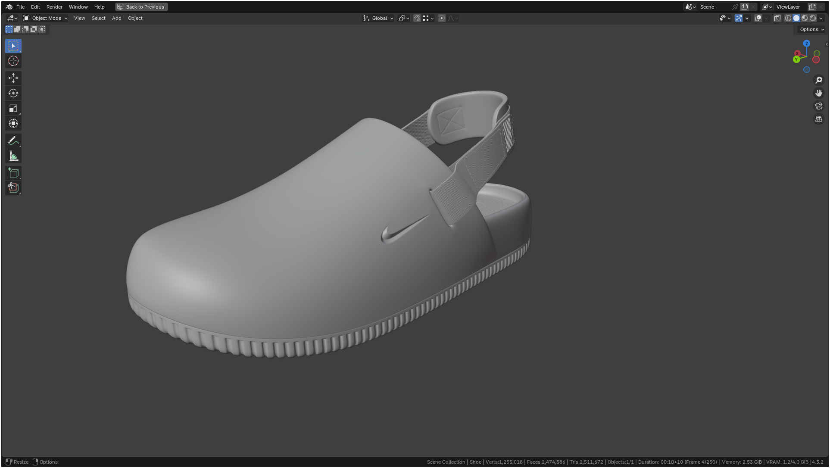Screen dimensions: 830x468
Task: Select the Scale tool
Action: 13,108
